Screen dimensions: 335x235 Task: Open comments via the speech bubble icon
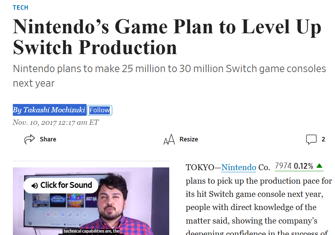click(311, 139)
